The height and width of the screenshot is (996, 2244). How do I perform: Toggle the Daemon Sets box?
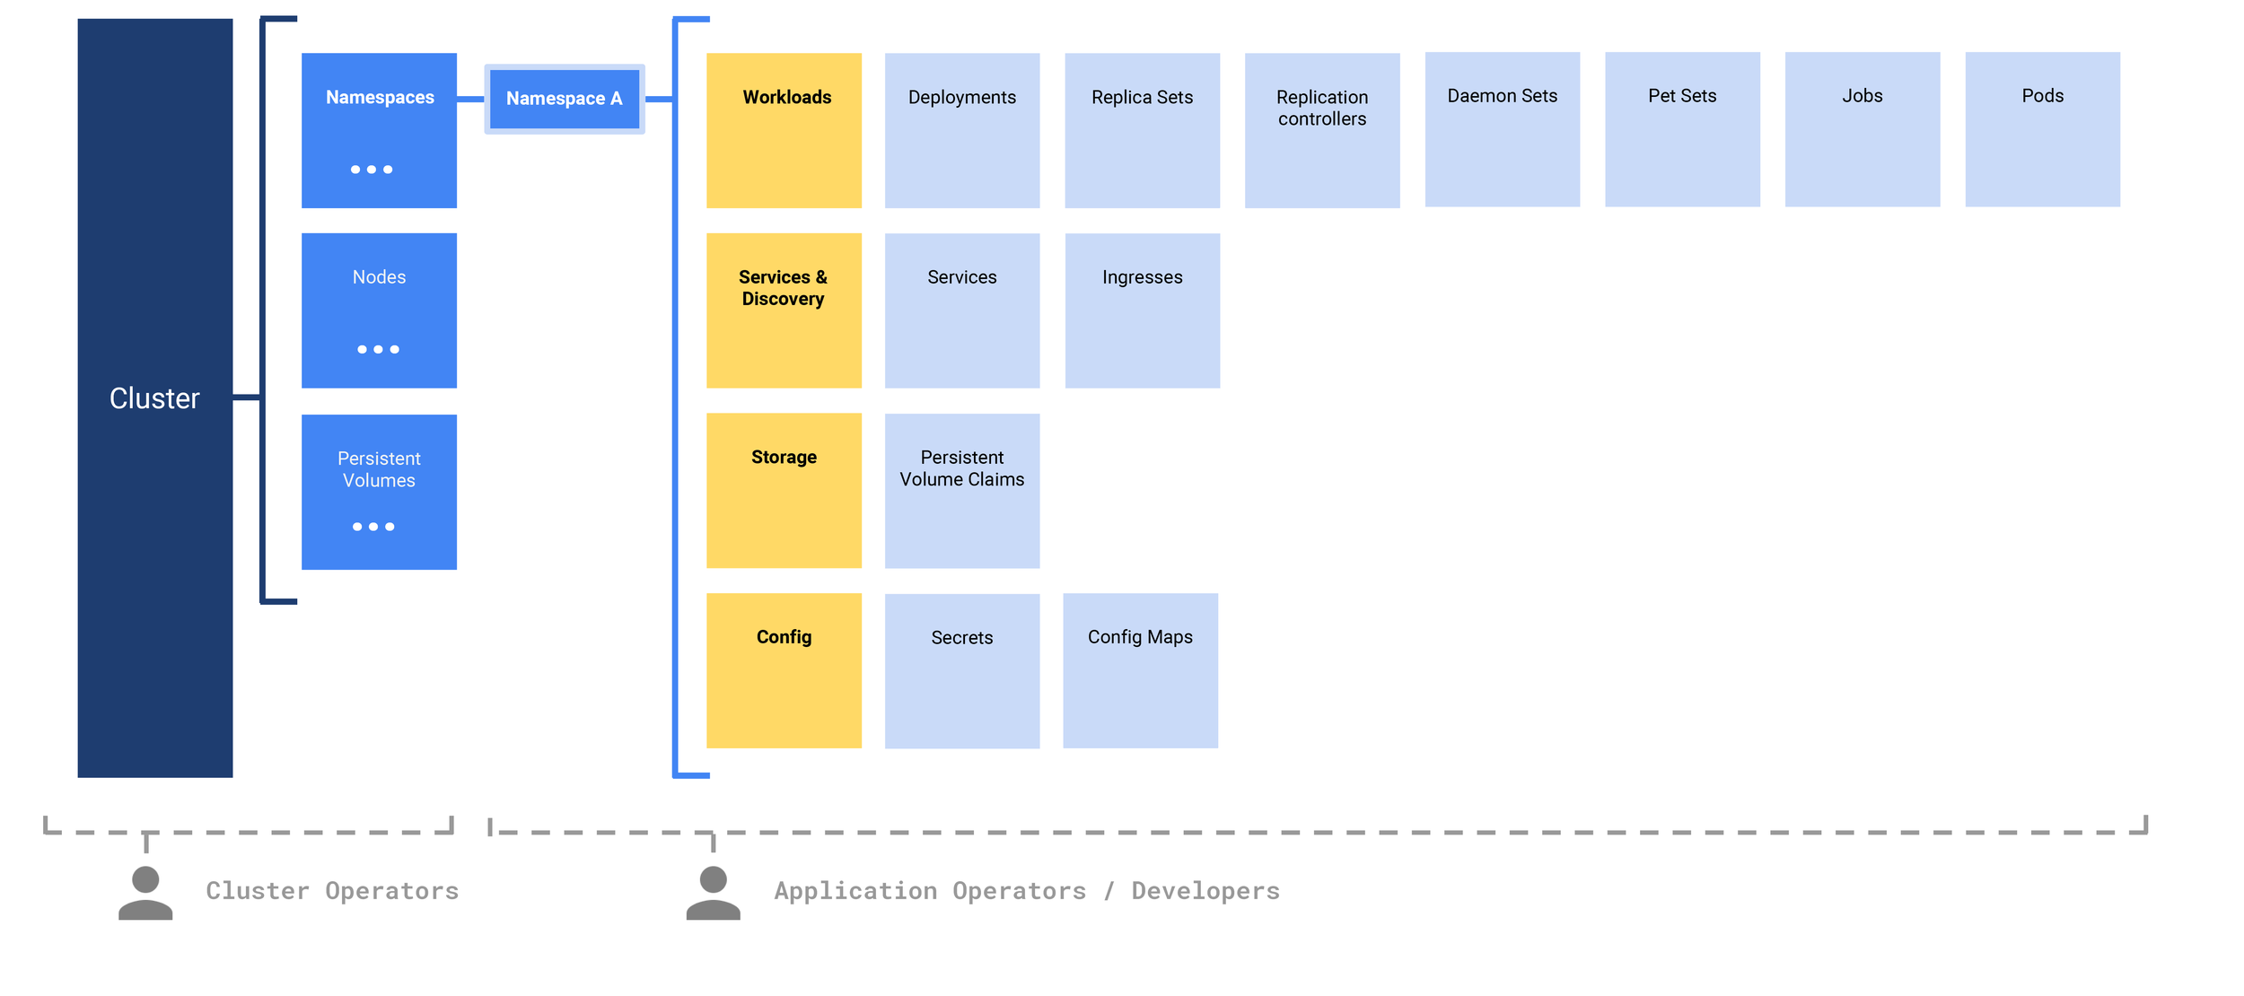tap(1502, 130)
